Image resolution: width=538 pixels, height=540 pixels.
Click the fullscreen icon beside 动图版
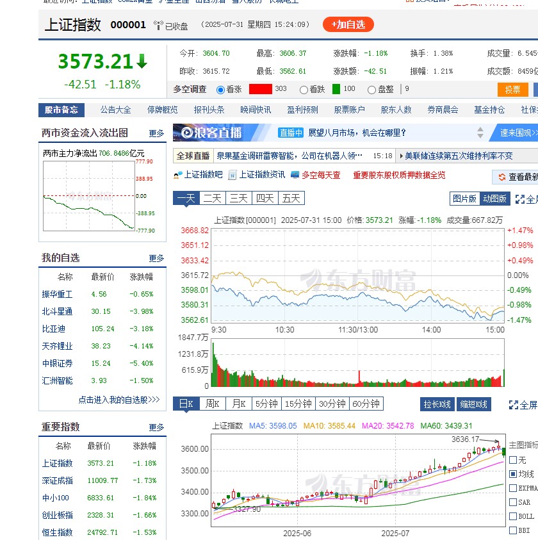521,198
